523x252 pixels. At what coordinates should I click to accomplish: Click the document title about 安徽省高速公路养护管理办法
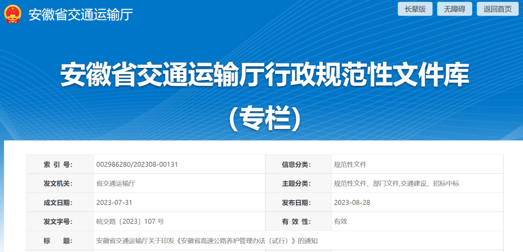tap(207, 240)
